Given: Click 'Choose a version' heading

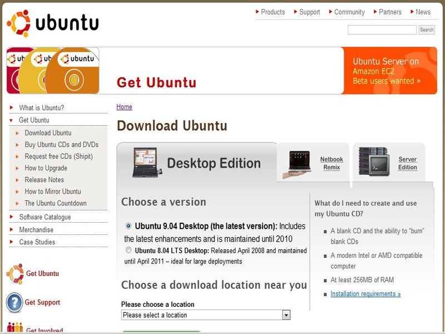Looking at the screenshot, I should 164,202.
